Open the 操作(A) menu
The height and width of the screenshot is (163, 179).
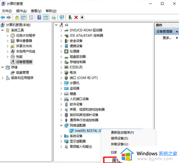21,11
